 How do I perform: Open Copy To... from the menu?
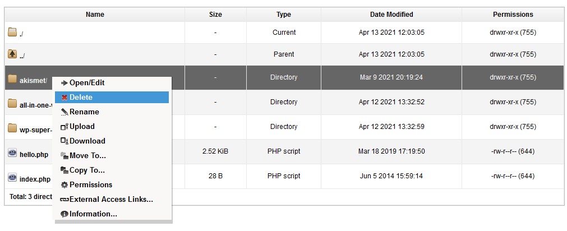coord(112,170)
